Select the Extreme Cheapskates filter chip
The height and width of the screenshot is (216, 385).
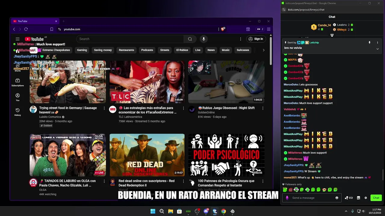pyautogui.click(x=56, y=50)
